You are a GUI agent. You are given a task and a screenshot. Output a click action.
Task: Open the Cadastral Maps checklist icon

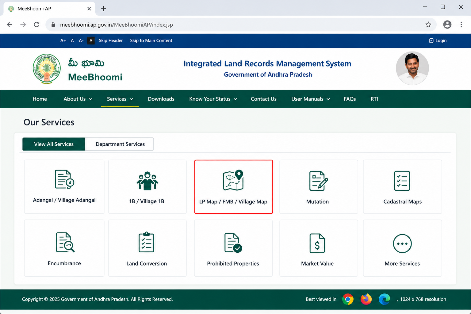click(402, 181)
